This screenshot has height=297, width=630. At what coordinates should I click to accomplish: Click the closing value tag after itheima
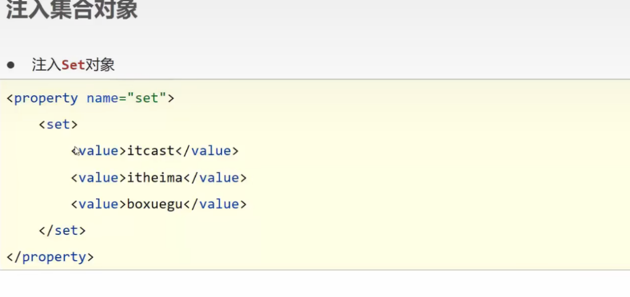point(215,178)
